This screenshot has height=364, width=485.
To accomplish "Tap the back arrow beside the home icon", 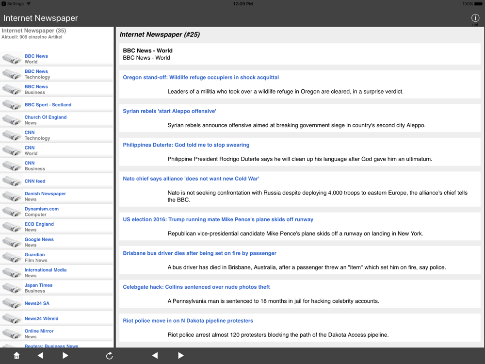I will (x=41, y=355).
